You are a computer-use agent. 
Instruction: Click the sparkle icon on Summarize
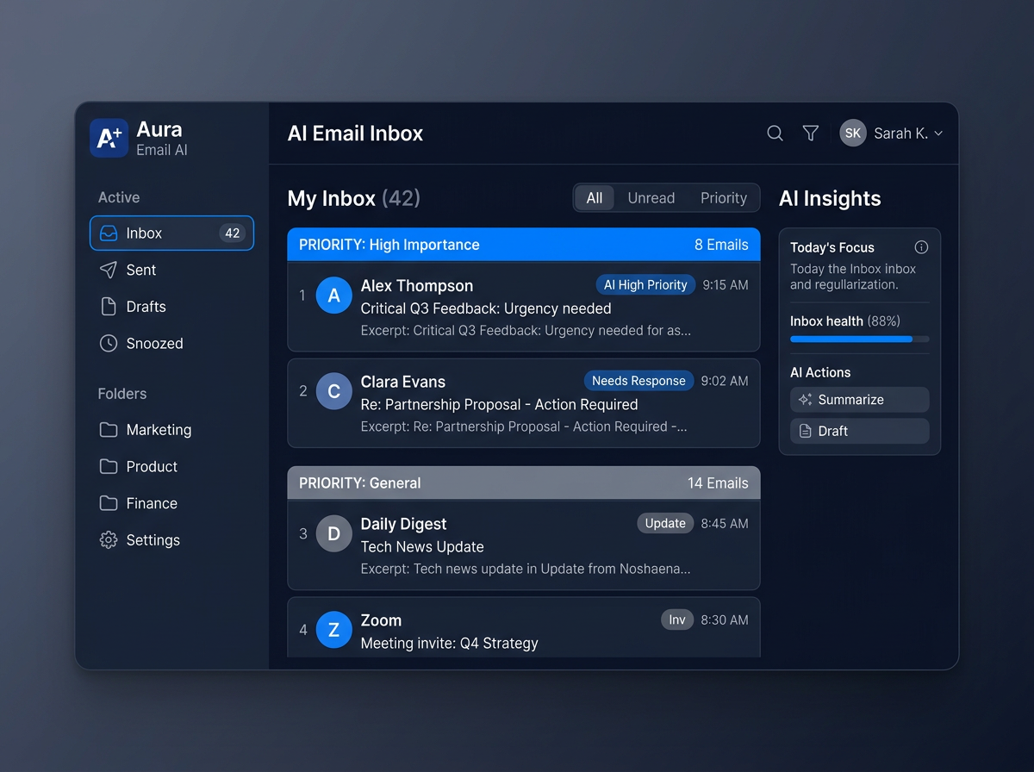coord(806,400)
